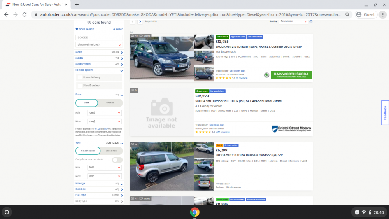Viewport: 389px width, 219px height.
Task: Open the status tray wifi icon
Action: (364, 212)
